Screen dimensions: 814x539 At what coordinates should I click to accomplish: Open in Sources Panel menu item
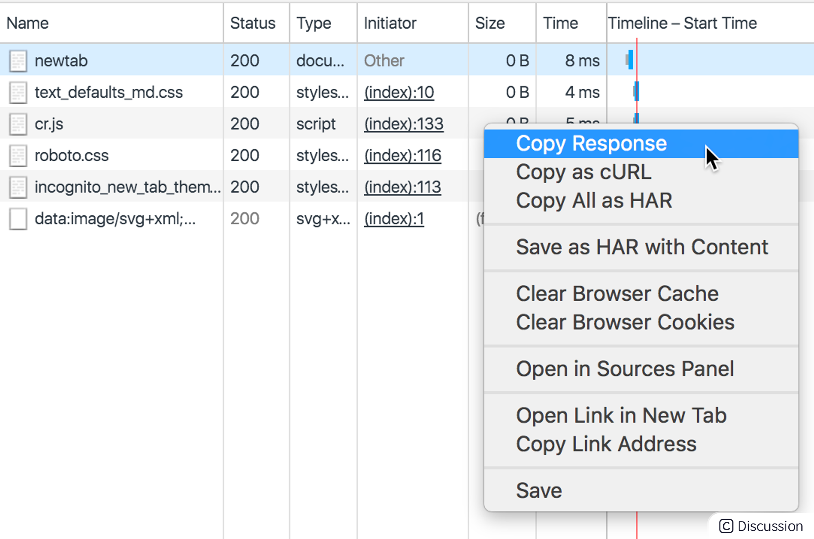[625, 369]
